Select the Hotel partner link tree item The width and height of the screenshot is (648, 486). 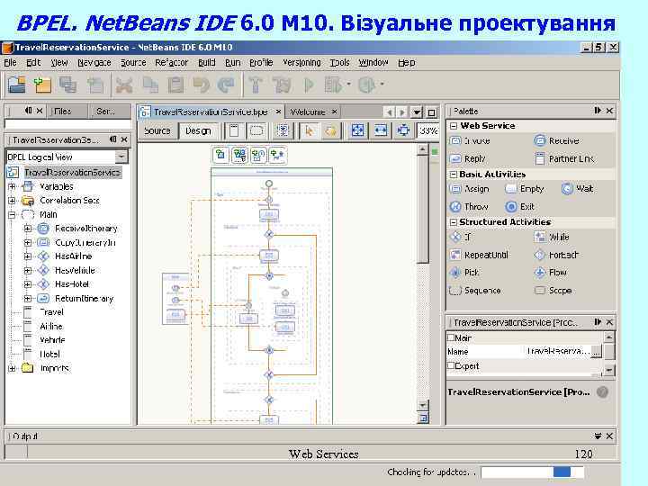click(49, 355)
